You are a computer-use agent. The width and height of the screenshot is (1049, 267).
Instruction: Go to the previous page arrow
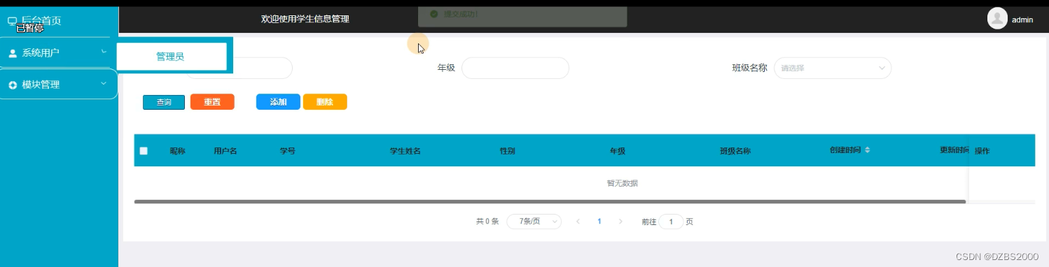pyautogui.click(x=578, y=222)
